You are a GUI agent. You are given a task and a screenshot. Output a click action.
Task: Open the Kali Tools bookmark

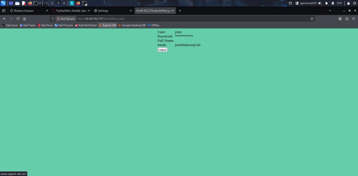[x=27, y=25]
